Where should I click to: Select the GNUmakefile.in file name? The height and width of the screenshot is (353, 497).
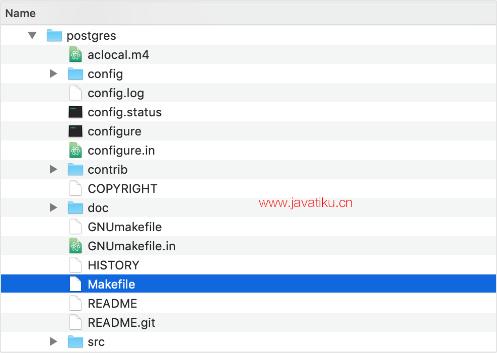tap(131, 246)
